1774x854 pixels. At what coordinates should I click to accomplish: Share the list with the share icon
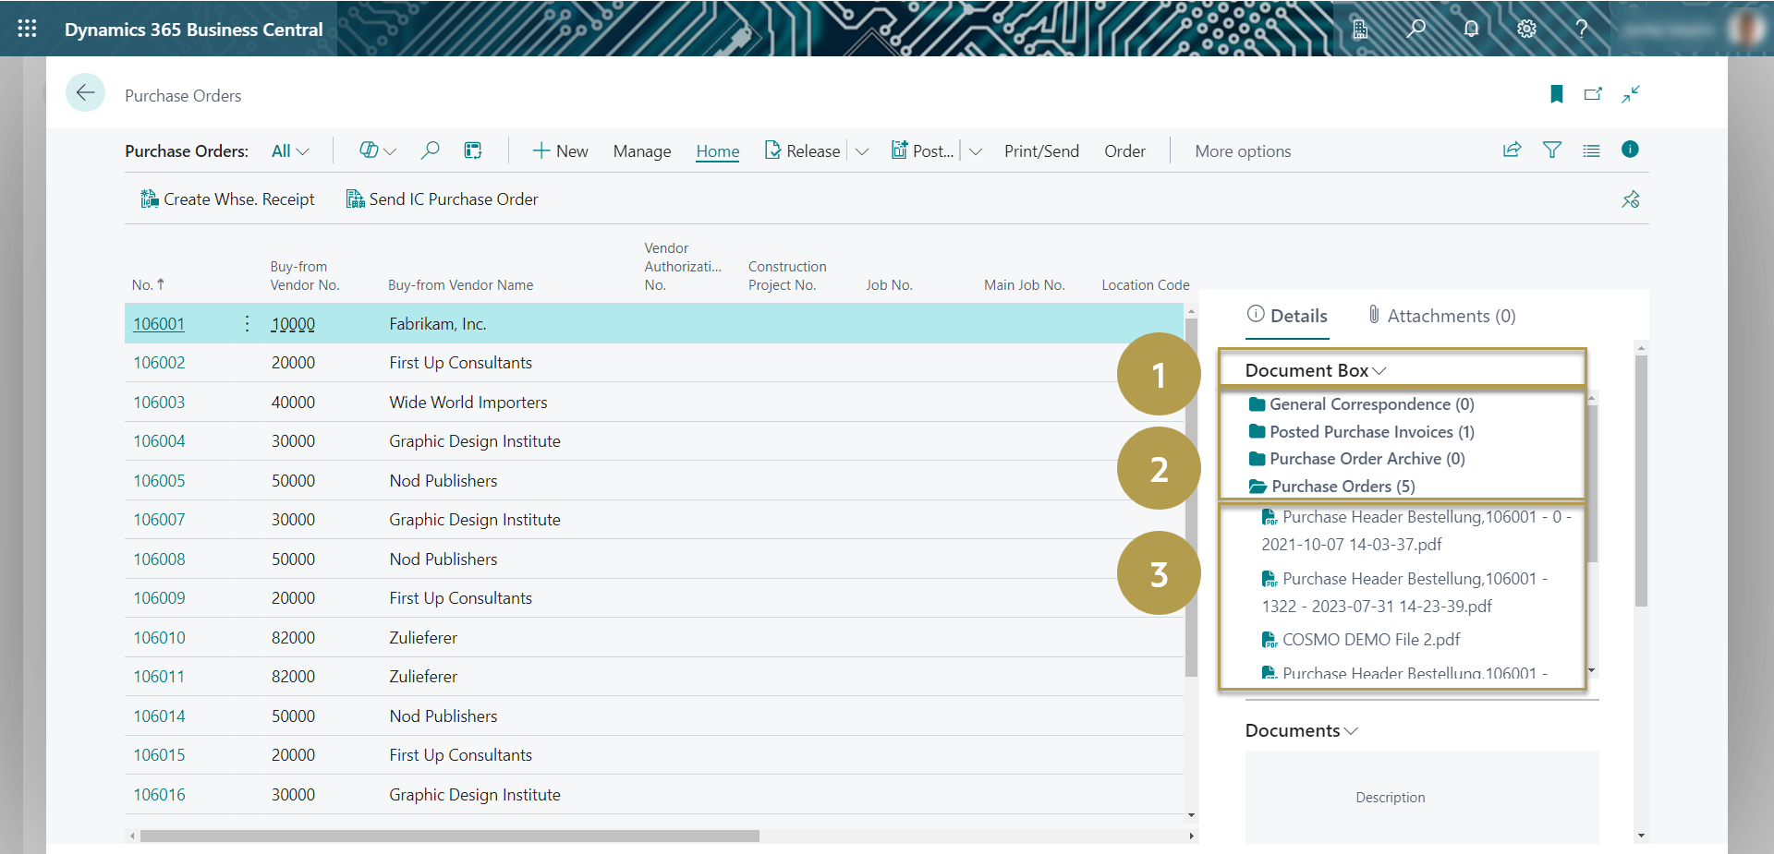click(1512, 150)
